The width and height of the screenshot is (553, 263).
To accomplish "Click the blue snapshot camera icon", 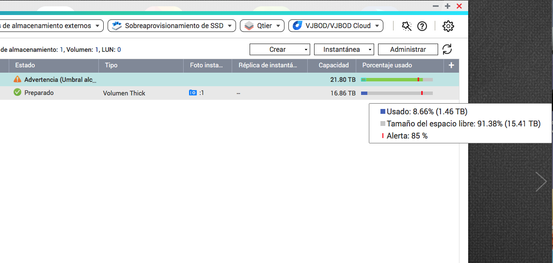I will click(x=193, y=93).
